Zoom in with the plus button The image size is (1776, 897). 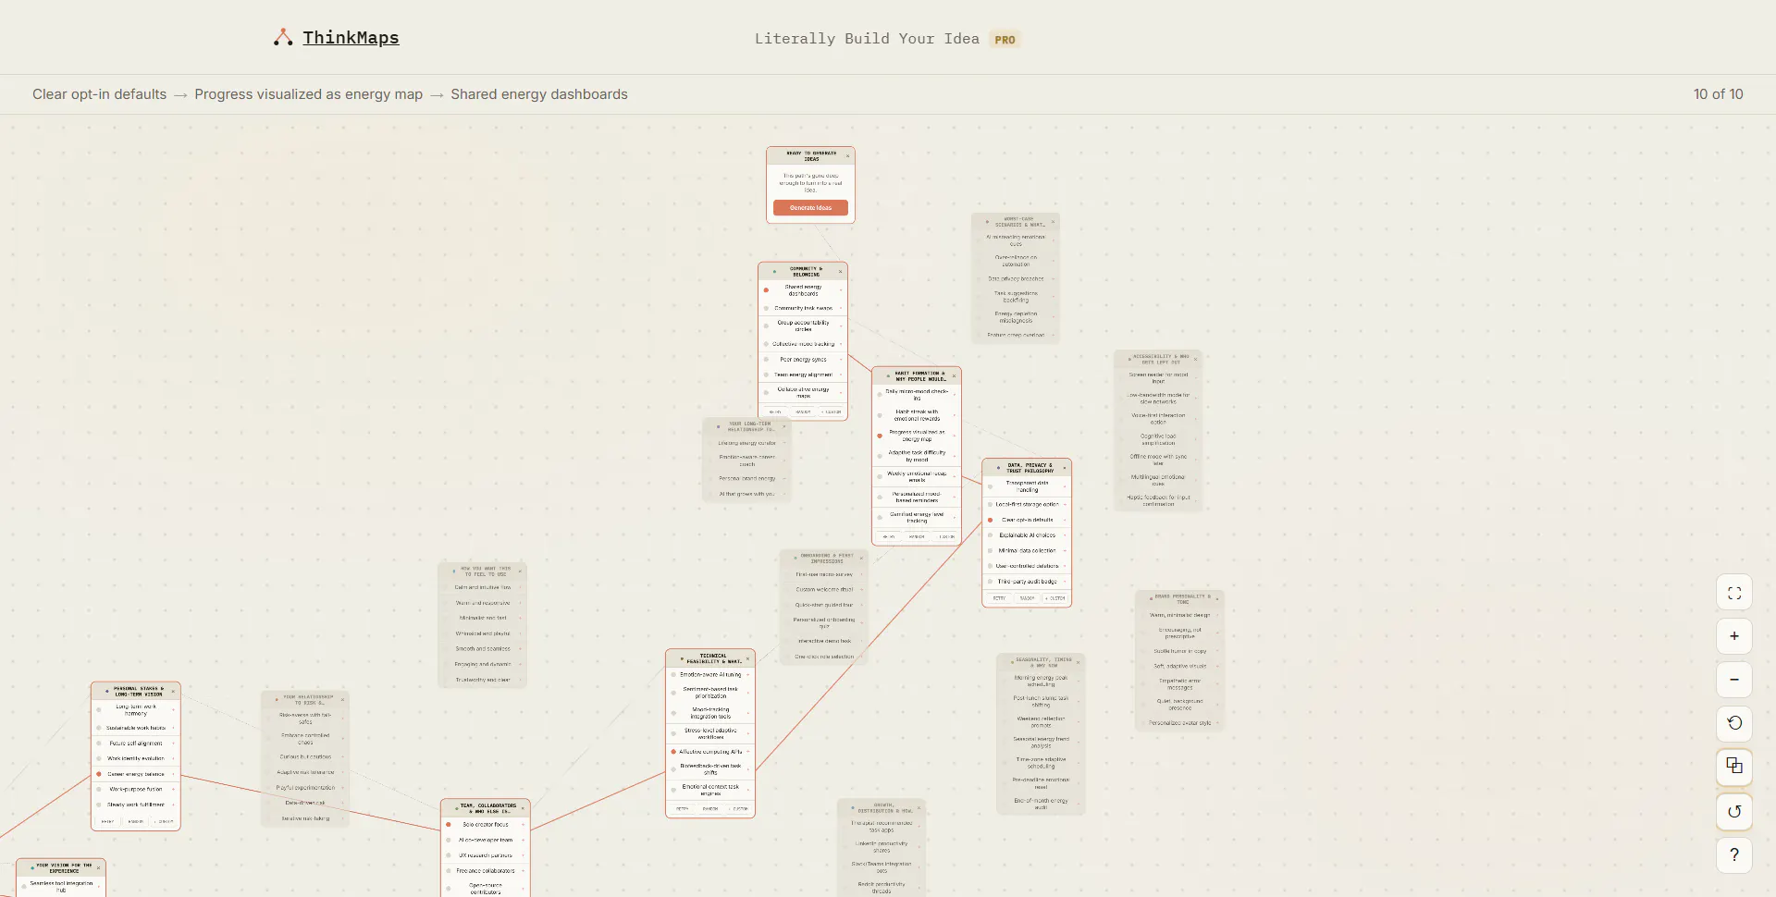click(1734, 636)
